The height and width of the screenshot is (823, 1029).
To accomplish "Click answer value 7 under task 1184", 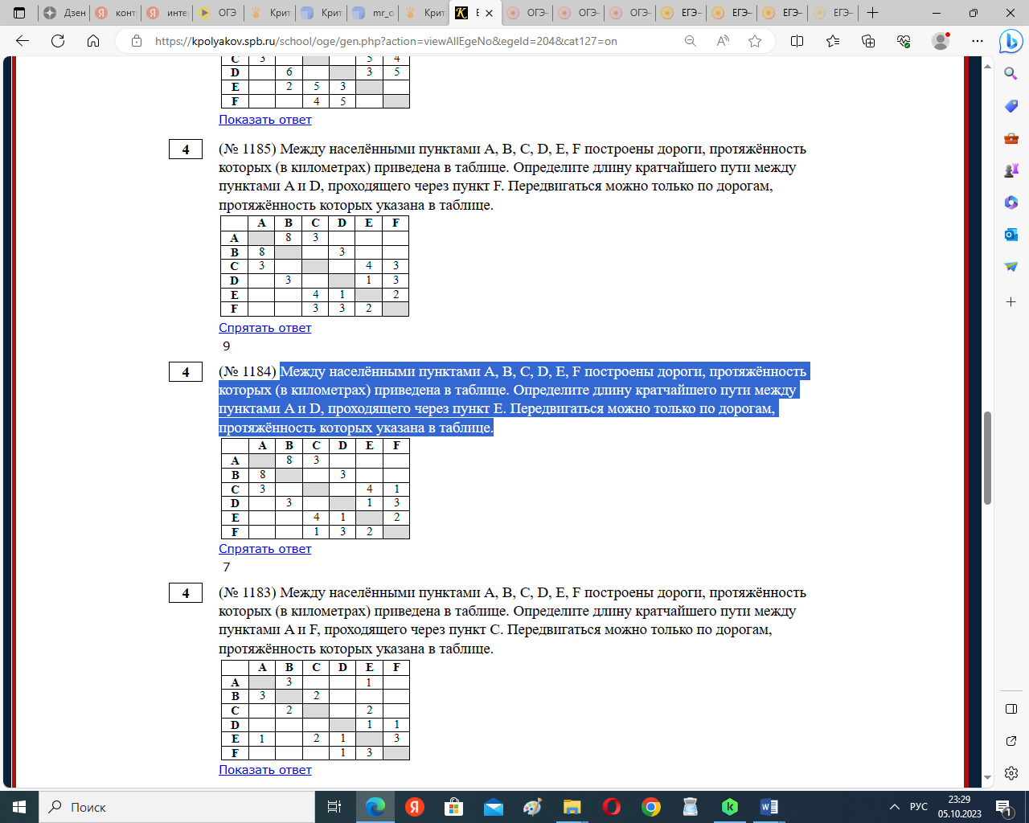I will tap(227, 567).
